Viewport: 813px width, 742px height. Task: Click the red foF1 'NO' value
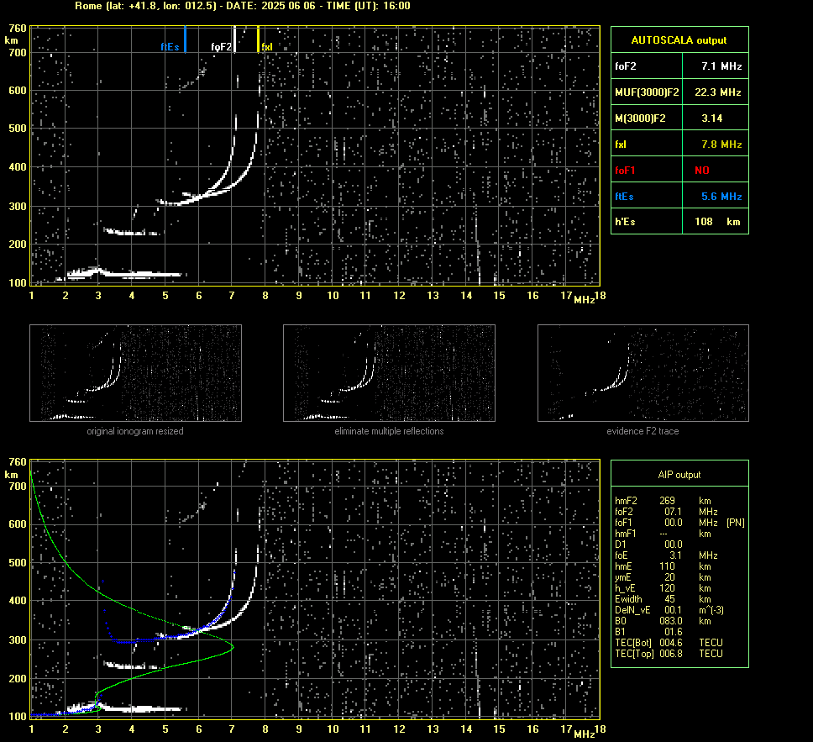[x=702, y=171]
